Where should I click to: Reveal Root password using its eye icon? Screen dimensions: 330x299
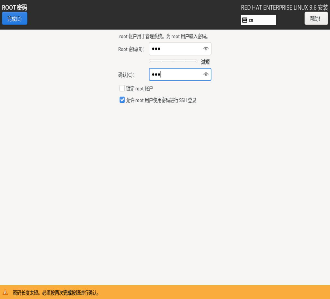(206, 49)
